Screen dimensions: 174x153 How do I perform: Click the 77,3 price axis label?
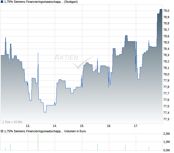(166, 119)
